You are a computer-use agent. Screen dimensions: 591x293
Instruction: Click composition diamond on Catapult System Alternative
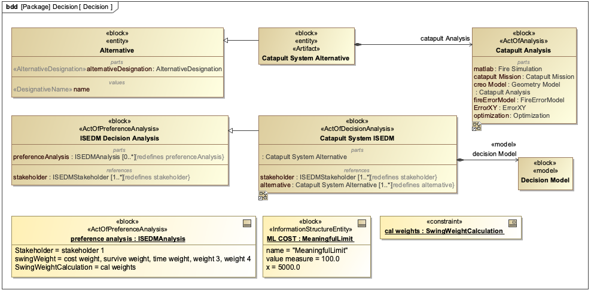[x=358, y=45]
